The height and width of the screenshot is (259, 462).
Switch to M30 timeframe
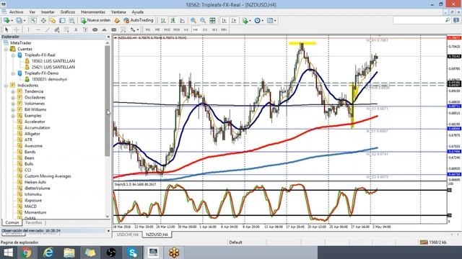coord(176,29)
